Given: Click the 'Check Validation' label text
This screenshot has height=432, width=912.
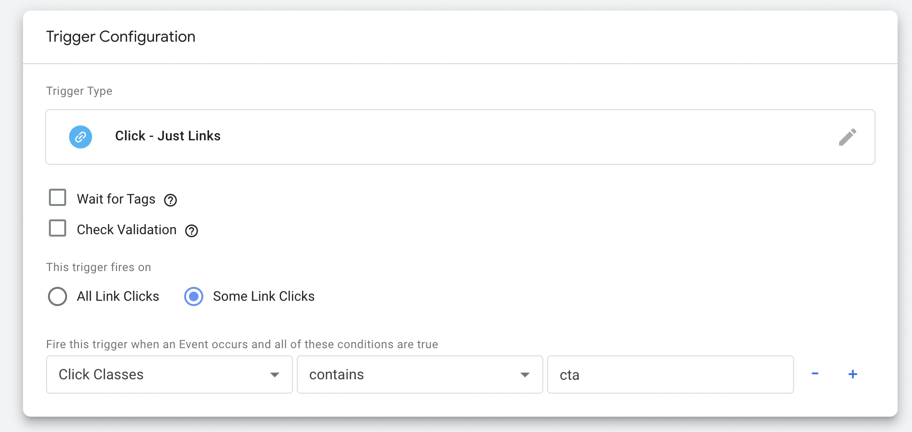Looking at the screenshot, I should point(127,230).
